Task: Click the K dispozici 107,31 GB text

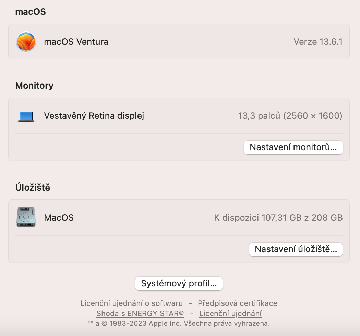Action: click(278, 217)
